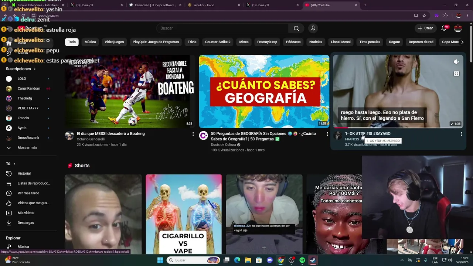473x266 pixels.
Task: Click the Windows taskbar Buscar search box
Action: coord(194,260)
